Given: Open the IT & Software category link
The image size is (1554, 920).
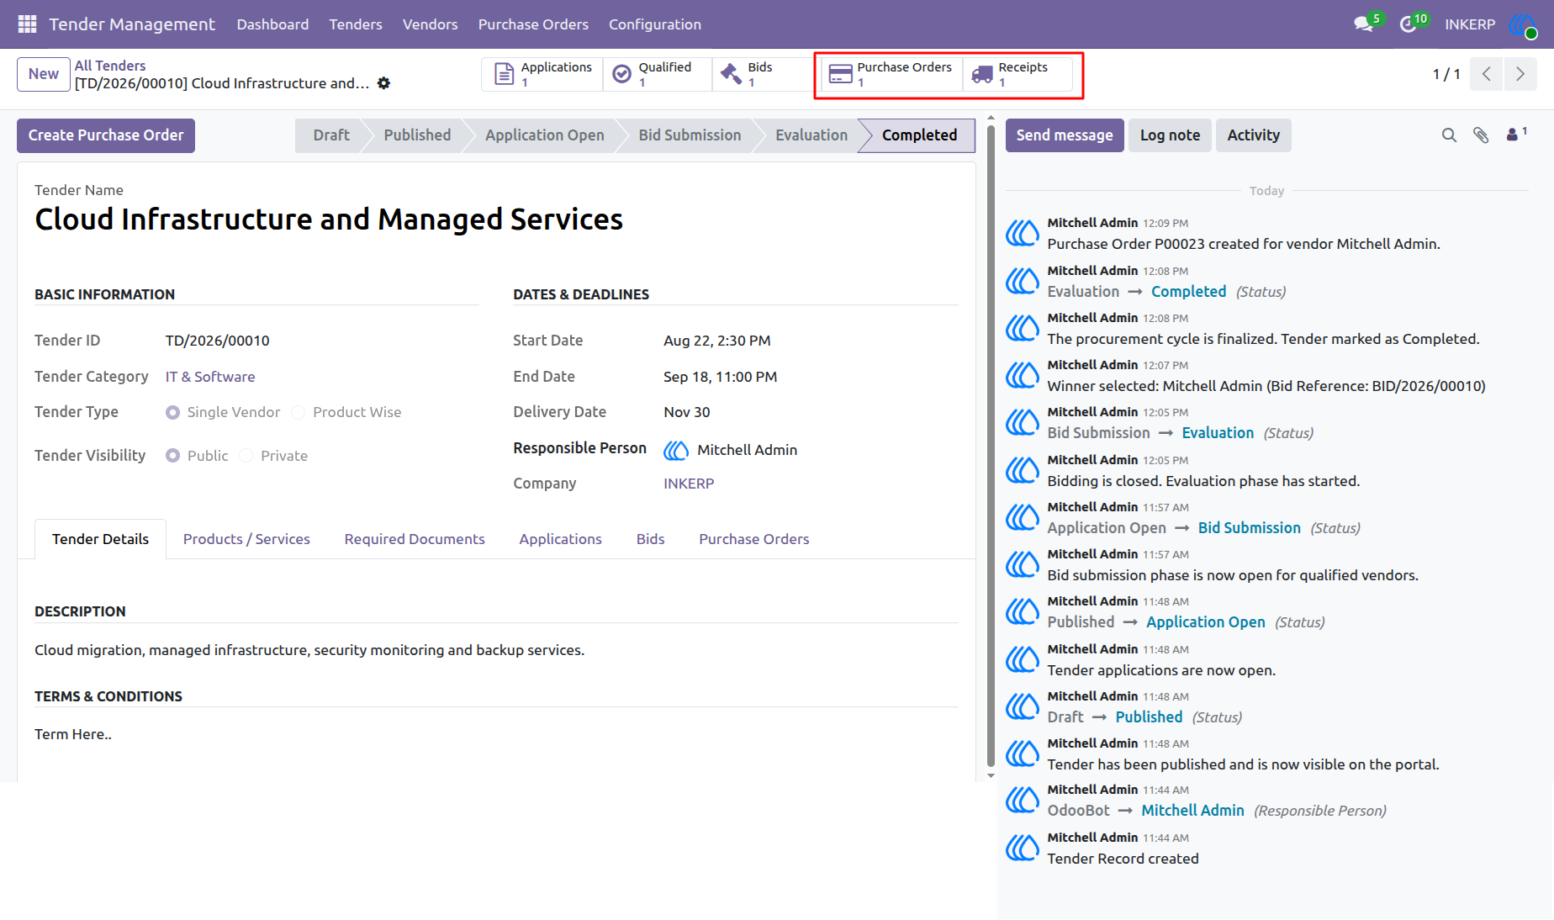Looking at the screenshot, I should click(210, 377).
